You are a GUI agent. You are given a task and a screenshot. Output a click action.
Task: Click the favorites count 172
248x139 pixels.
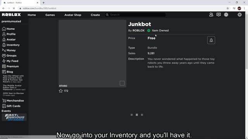(66, 91)
